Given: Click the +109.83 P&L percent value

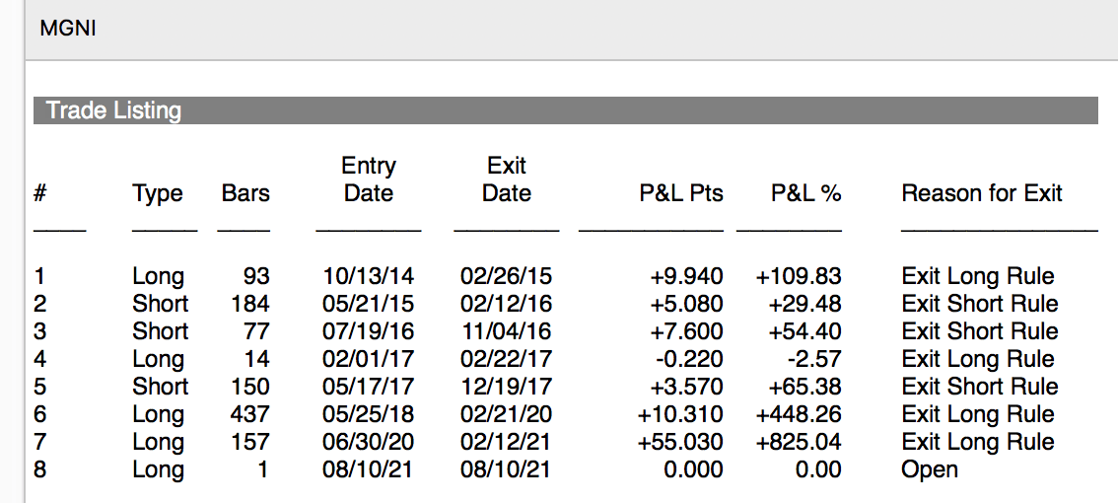Looking at the screenshot, I should 799,276.
